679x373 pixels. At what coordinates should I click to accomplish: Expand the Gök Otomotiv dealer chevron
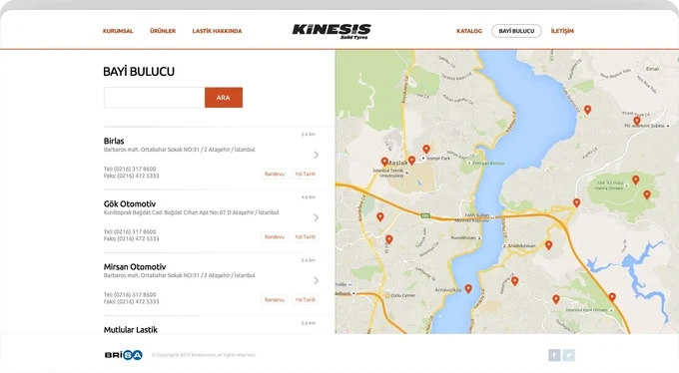click(x=317, y=217)
